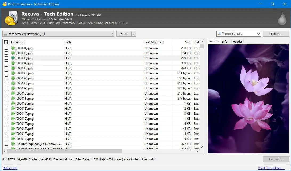This screenshot has width=291, height=171.
Task: Sort files by the Size column header
Action: pos(188,42)
